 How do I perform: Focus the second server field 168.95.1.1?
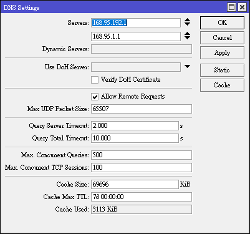(136, 36)
